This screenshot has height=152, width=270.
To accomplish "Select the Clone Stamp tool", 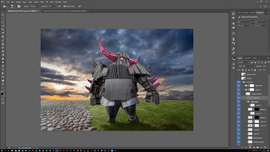I will tap(3, 44).
